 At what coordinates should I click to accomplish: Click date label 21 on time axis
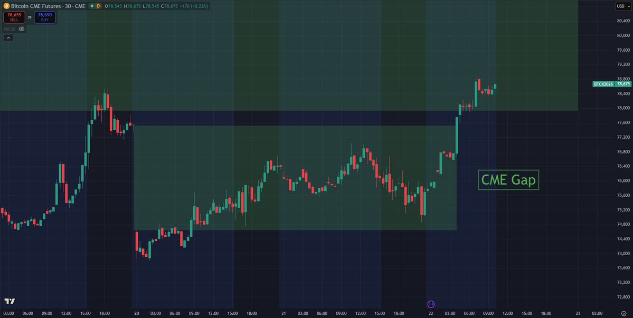(284, 313)
